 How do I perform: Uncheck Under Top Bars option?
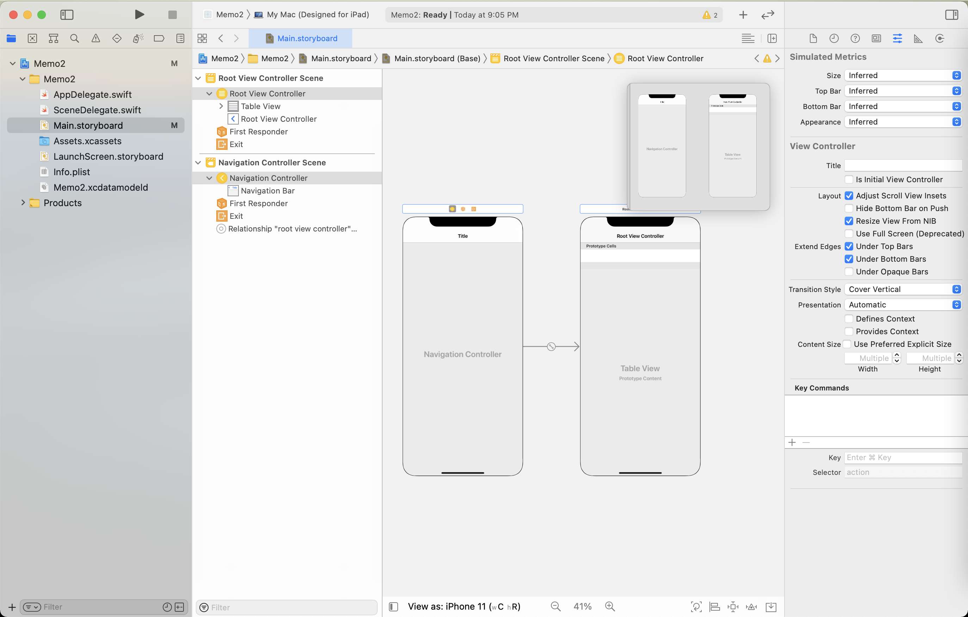pyautogui.click(x=849, y=246)
